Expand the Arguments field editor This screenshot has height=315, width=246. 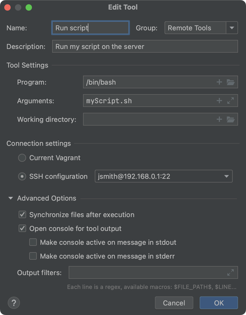231,101
